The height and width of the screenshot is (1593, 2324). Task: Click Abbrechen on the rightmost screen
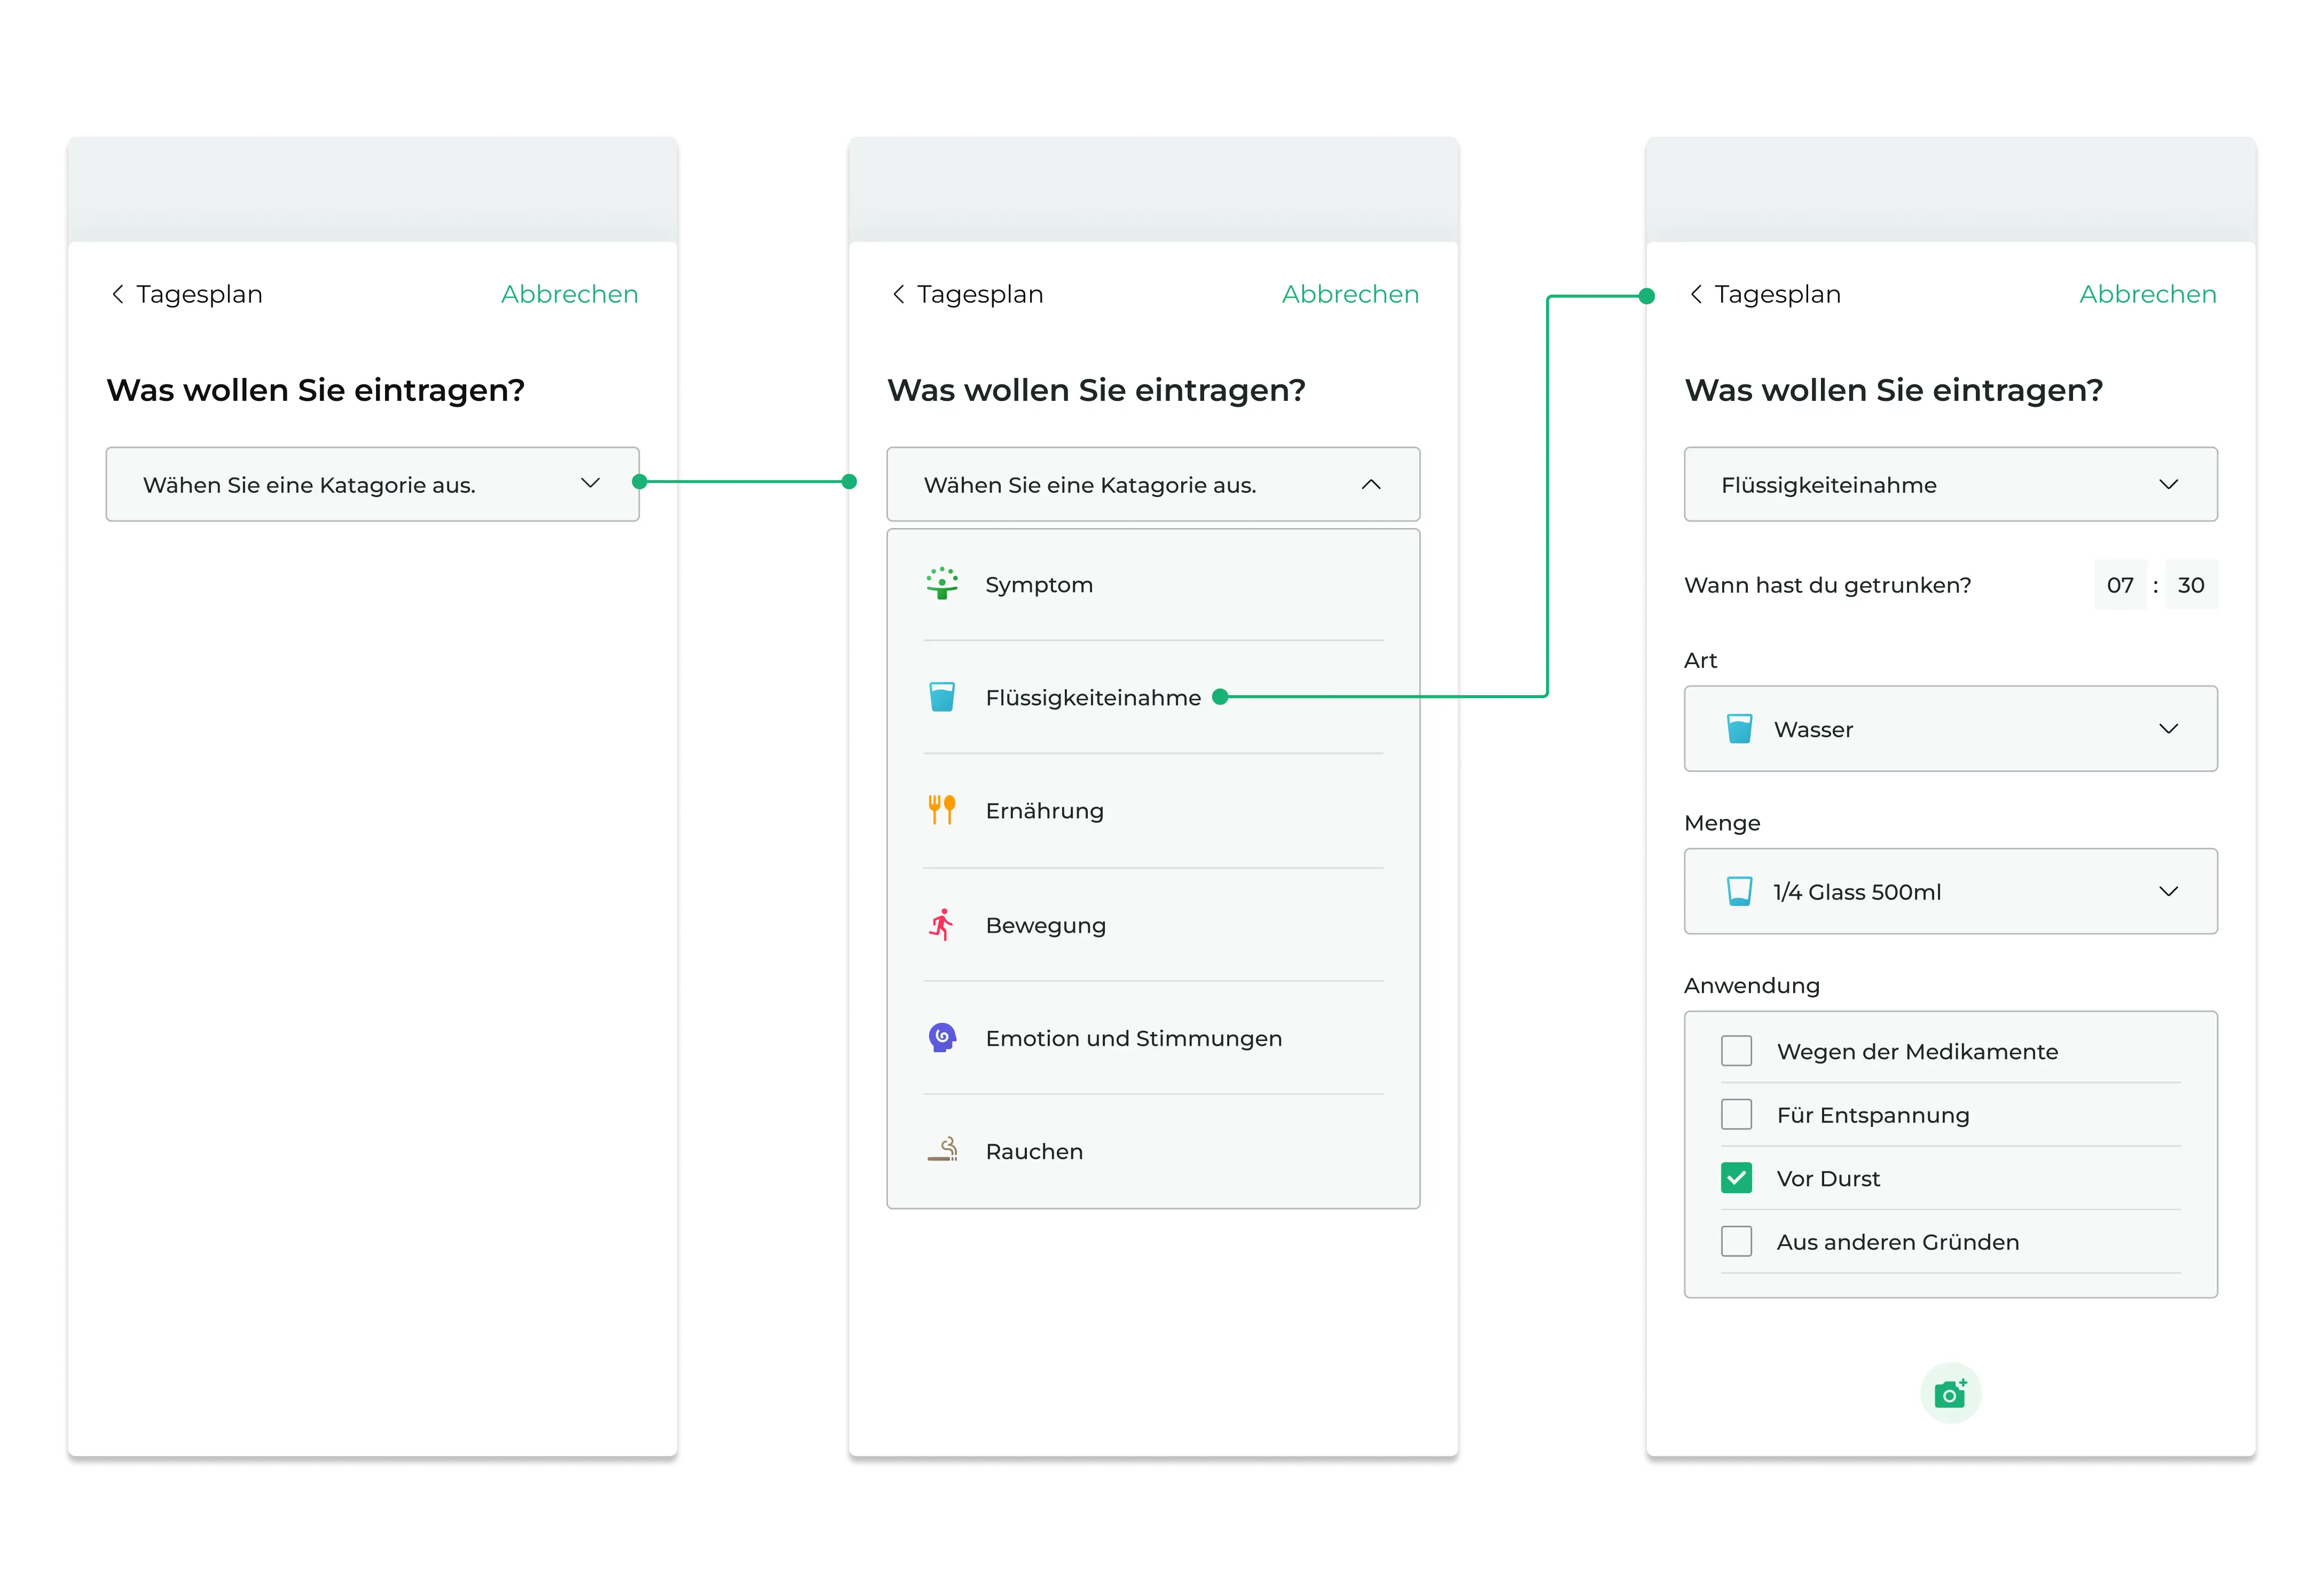pos(2147,294)
